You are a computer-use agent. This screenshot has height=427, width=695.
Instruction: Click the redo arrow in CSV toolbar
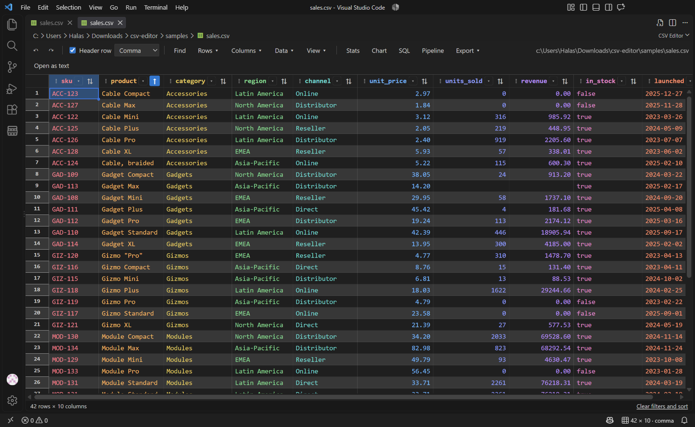(x=51, y=51)
